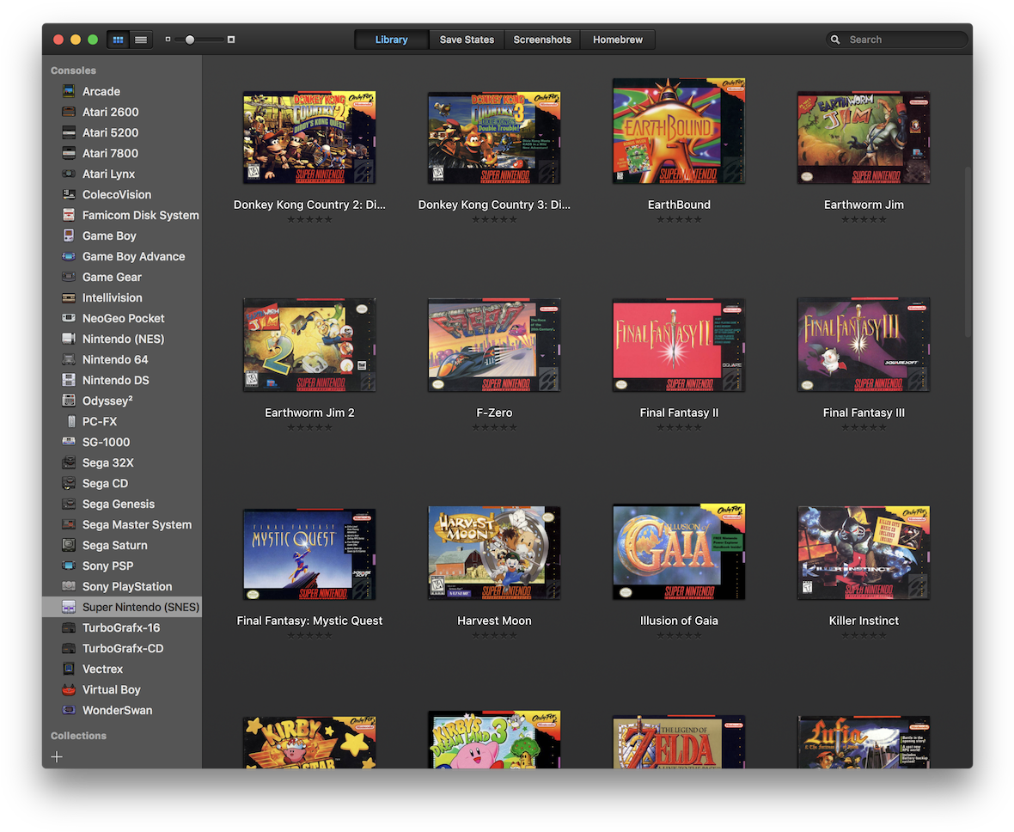Select the Famicom Disk System icon

click(x=69, y=215)
